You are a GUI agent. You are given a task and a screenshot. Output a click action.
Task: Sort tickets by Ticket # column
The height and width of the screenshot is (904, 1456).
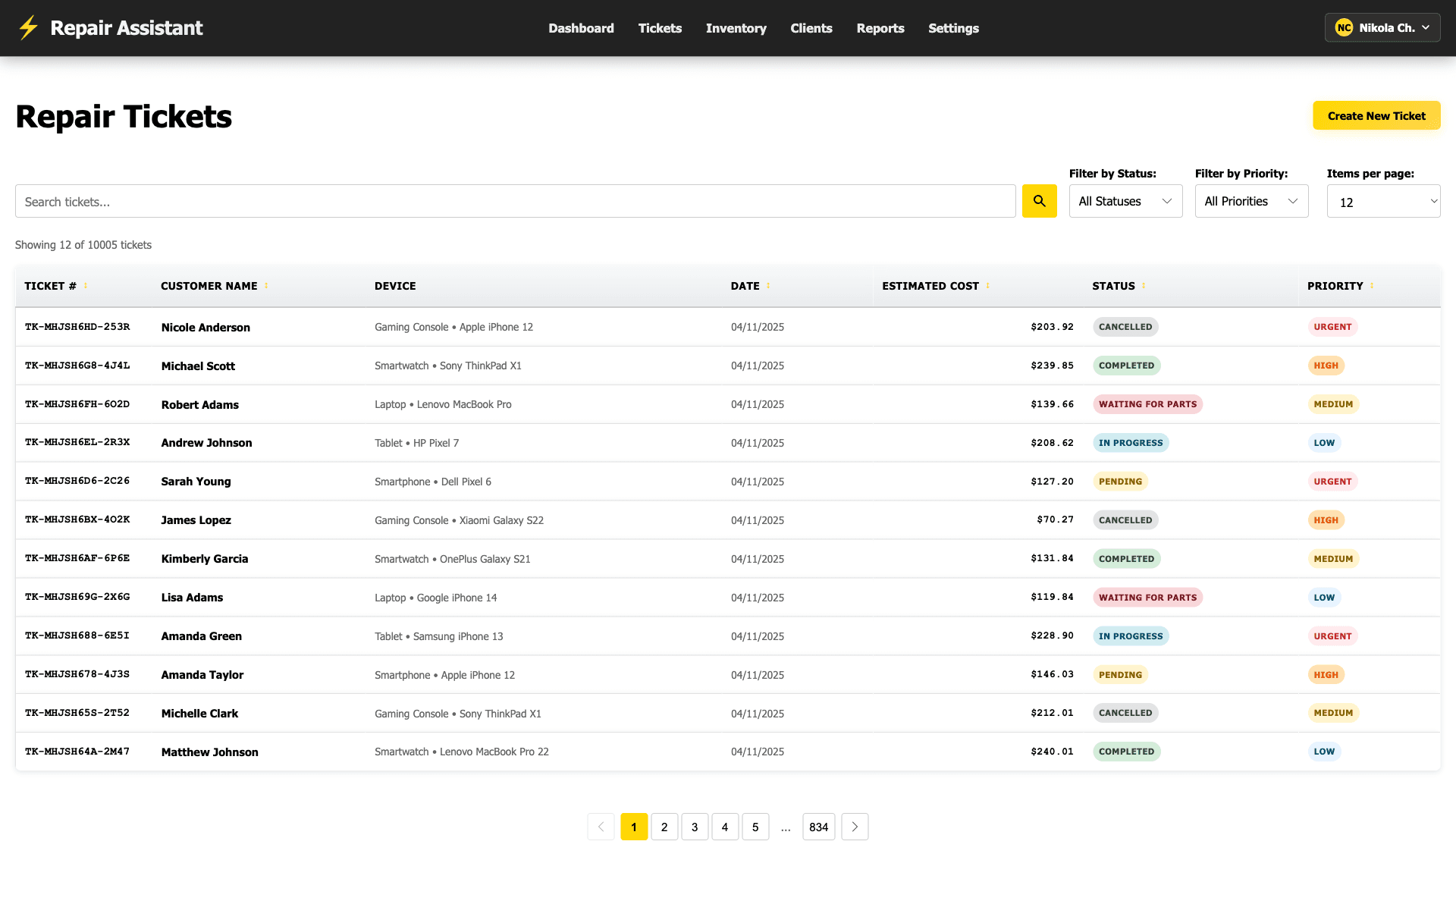point(84,286)
